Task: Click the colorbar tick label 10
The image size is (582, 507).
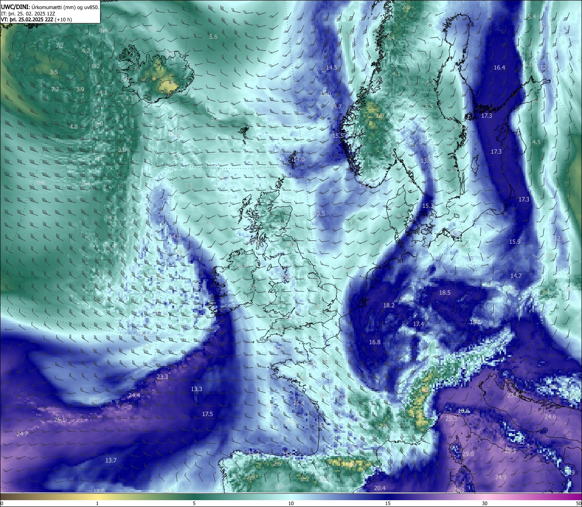Action: (291, 503)
